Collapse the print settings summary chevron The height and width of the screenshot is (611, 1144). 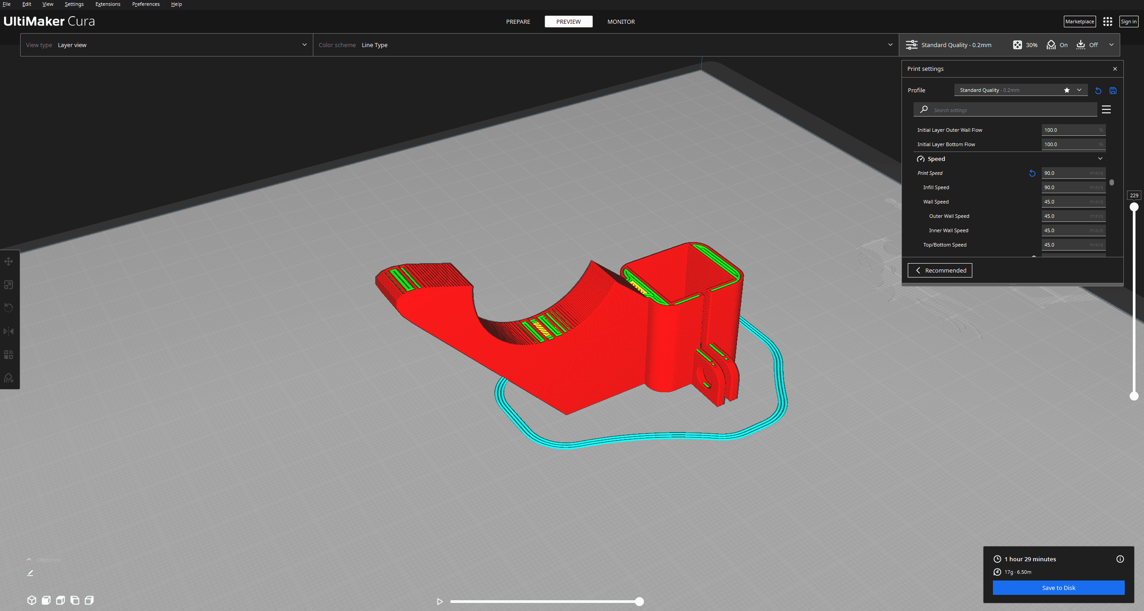[x=1112, y=45]
